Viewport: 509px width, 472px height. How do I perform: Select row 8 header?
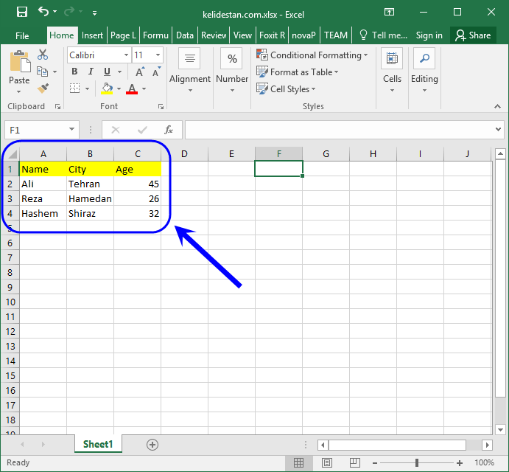pos(10,272)
